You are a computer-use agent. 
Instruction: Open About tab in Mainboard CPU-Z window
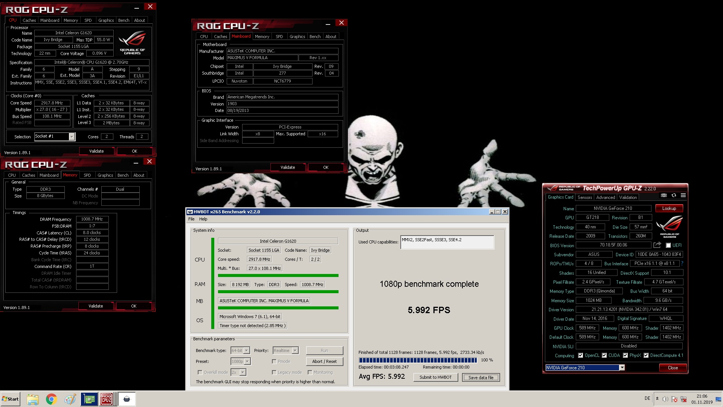coord(331,37)
